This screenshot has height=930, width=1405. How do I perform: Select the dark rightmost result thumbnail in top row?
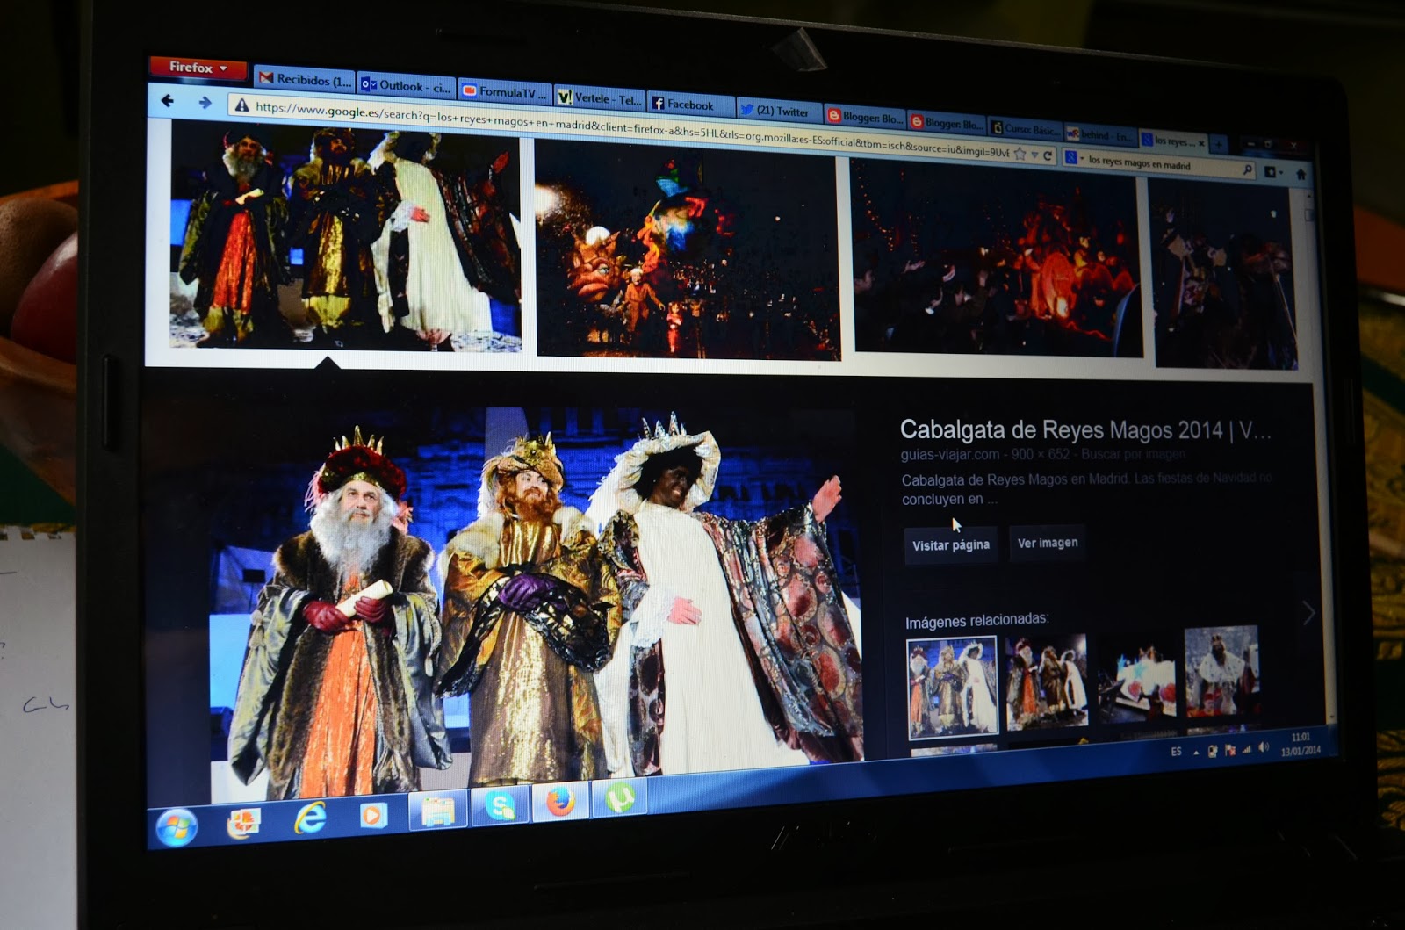point(1223,274)
